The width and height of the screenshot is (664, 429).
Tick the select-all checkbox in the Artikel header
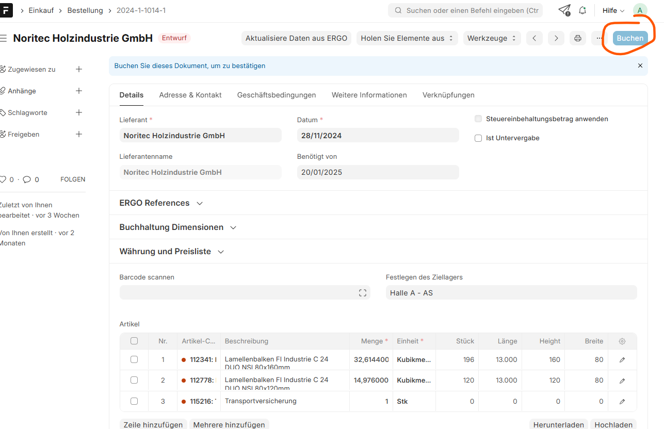[x=134, y=341]
